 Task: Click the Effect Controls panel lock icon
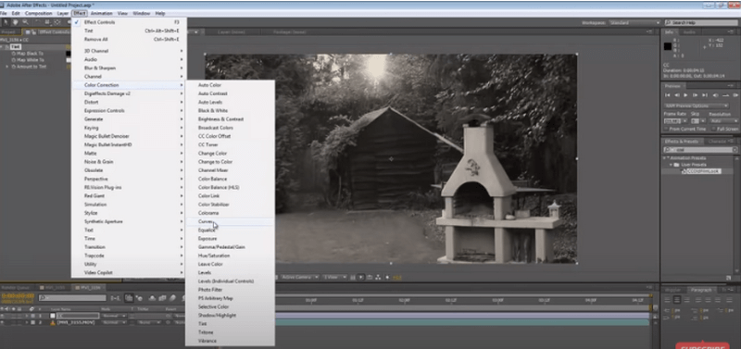[x=33, y=32]
